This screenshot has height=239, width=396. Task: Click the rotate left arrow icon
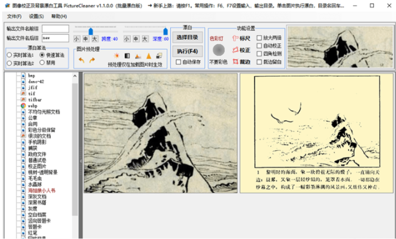click(81, 60)
